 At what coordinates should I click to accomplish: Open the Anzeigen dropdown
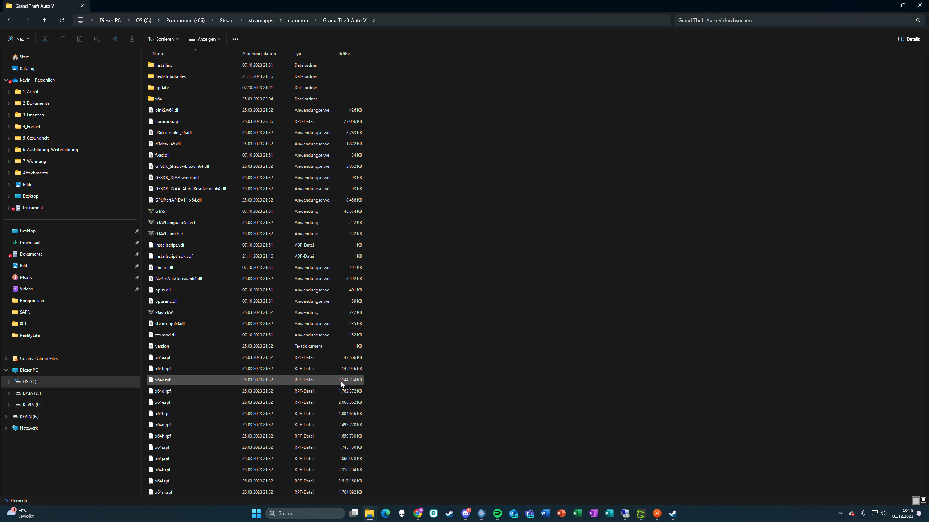point(204,39)
